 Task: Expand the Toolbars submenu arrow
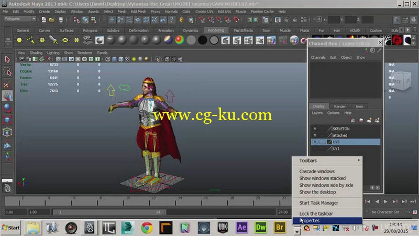[359, 160]
